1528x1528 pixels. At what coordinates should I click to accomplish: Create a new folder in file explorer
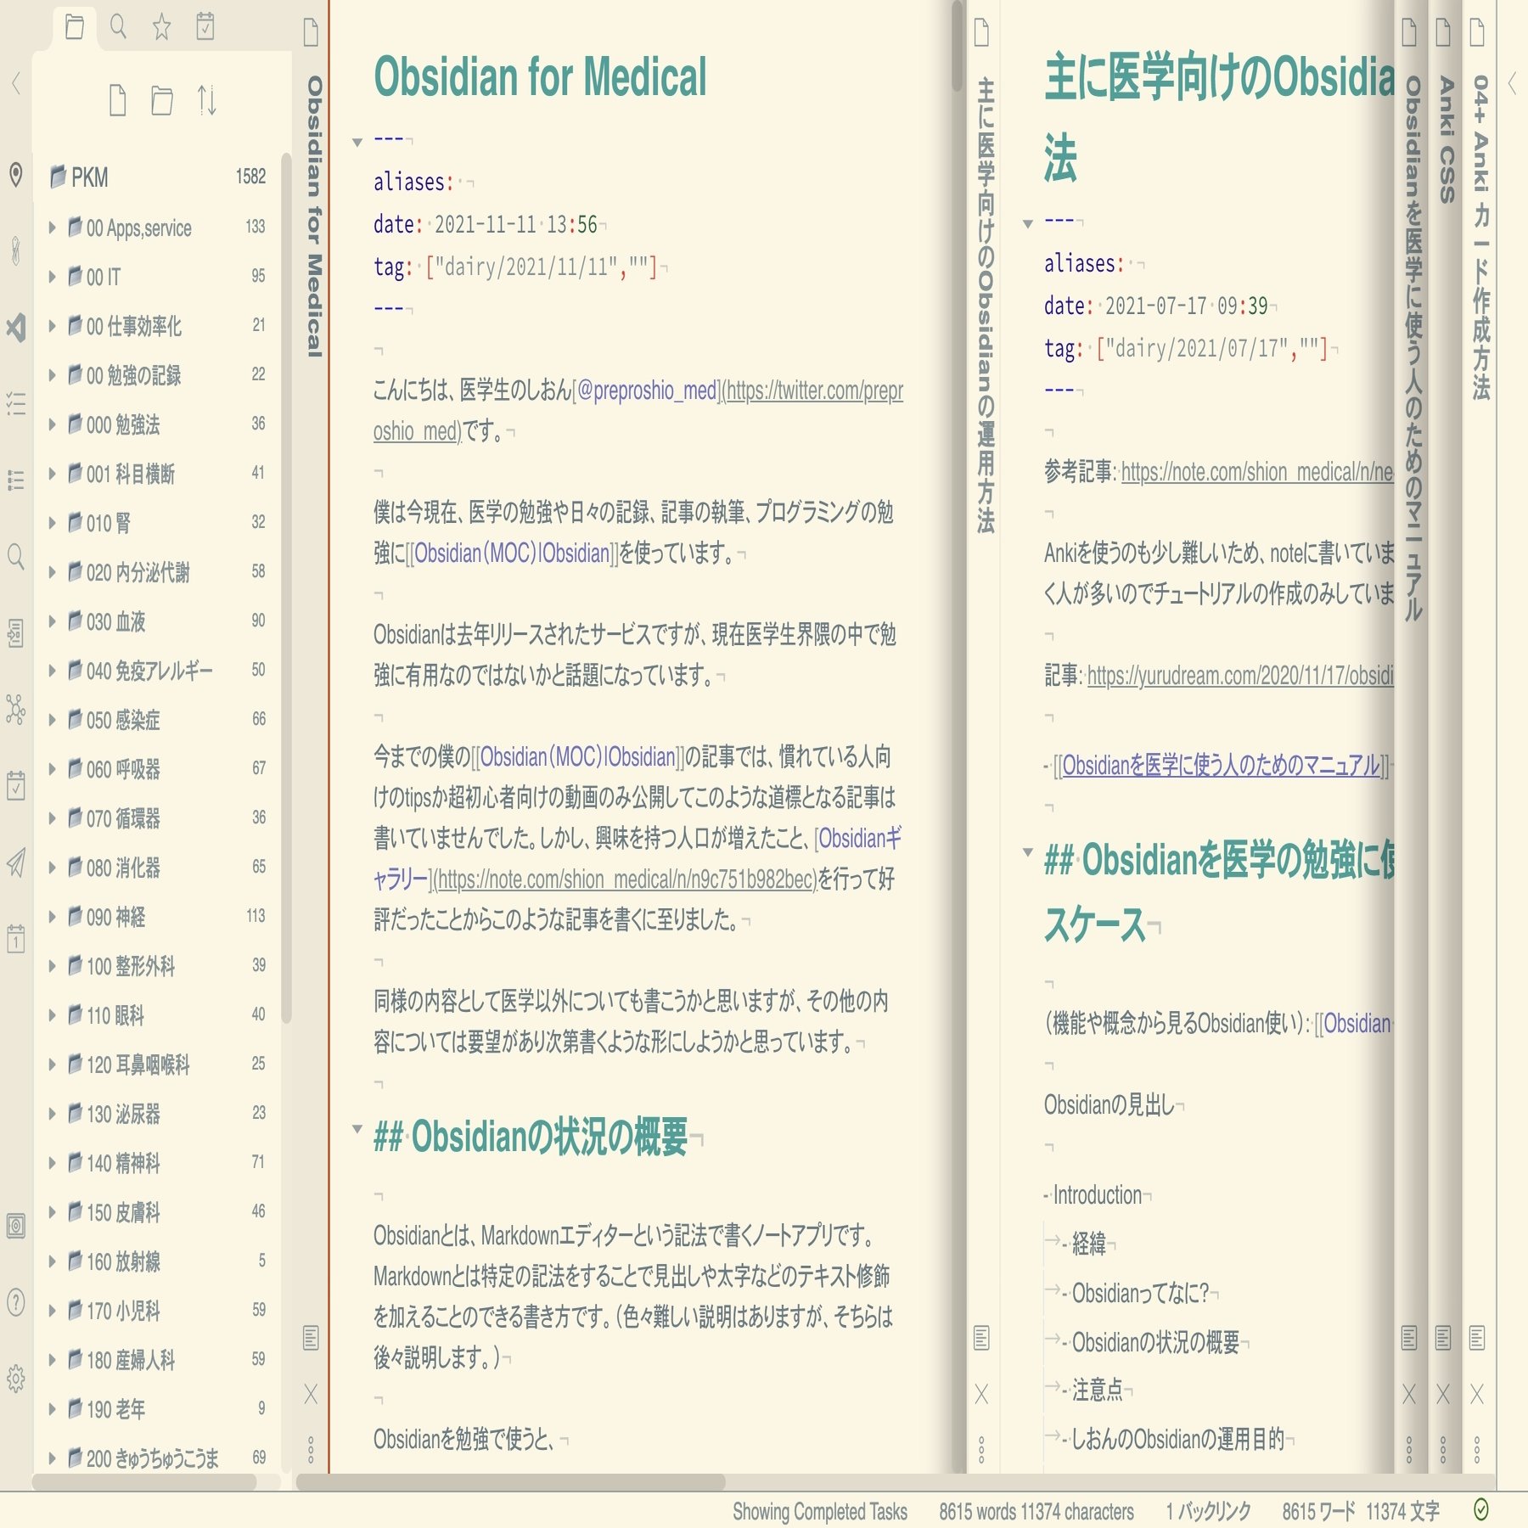tap(161, 100)
